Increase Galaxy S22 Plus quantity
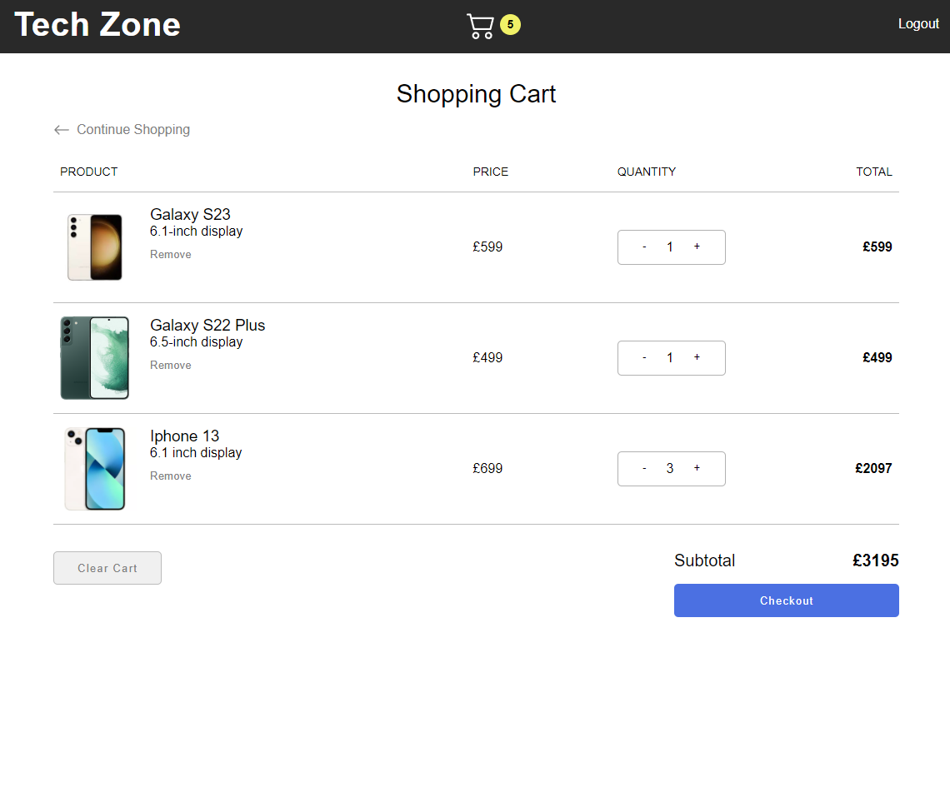 click(697, 357)
